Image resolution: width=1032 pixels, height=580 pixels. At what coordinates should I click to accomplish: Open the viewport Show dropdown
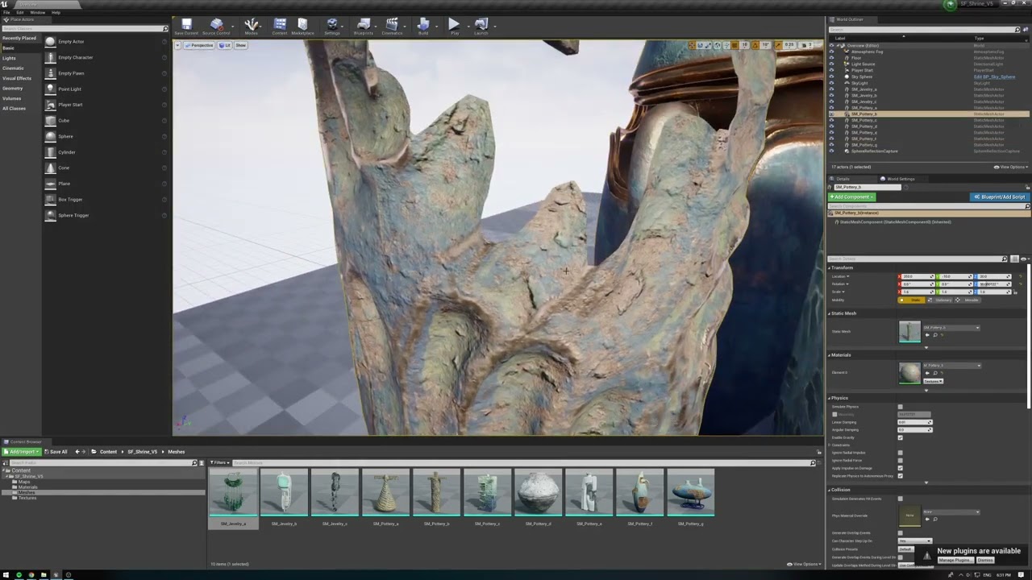(240, 45)
